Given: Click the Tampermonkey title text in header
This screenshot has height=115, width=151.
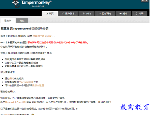Looking at the screenshot, I should click(x=36, y=3).
